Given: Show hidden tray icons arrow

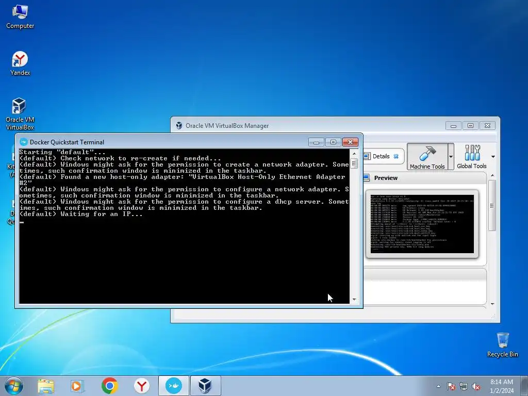Looking at the screenshot, I should click(x=438, y=386).
